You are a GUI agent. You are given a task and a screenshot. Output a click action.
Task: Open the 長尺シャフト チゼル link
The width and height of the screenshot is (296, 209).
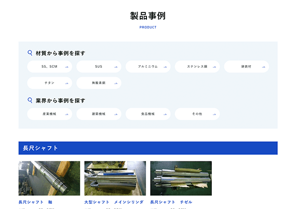pos(171,202)
